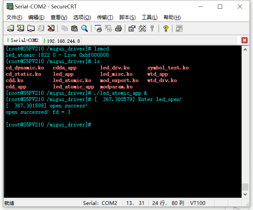Click the symbol_test.ko file name

point(168,68)
